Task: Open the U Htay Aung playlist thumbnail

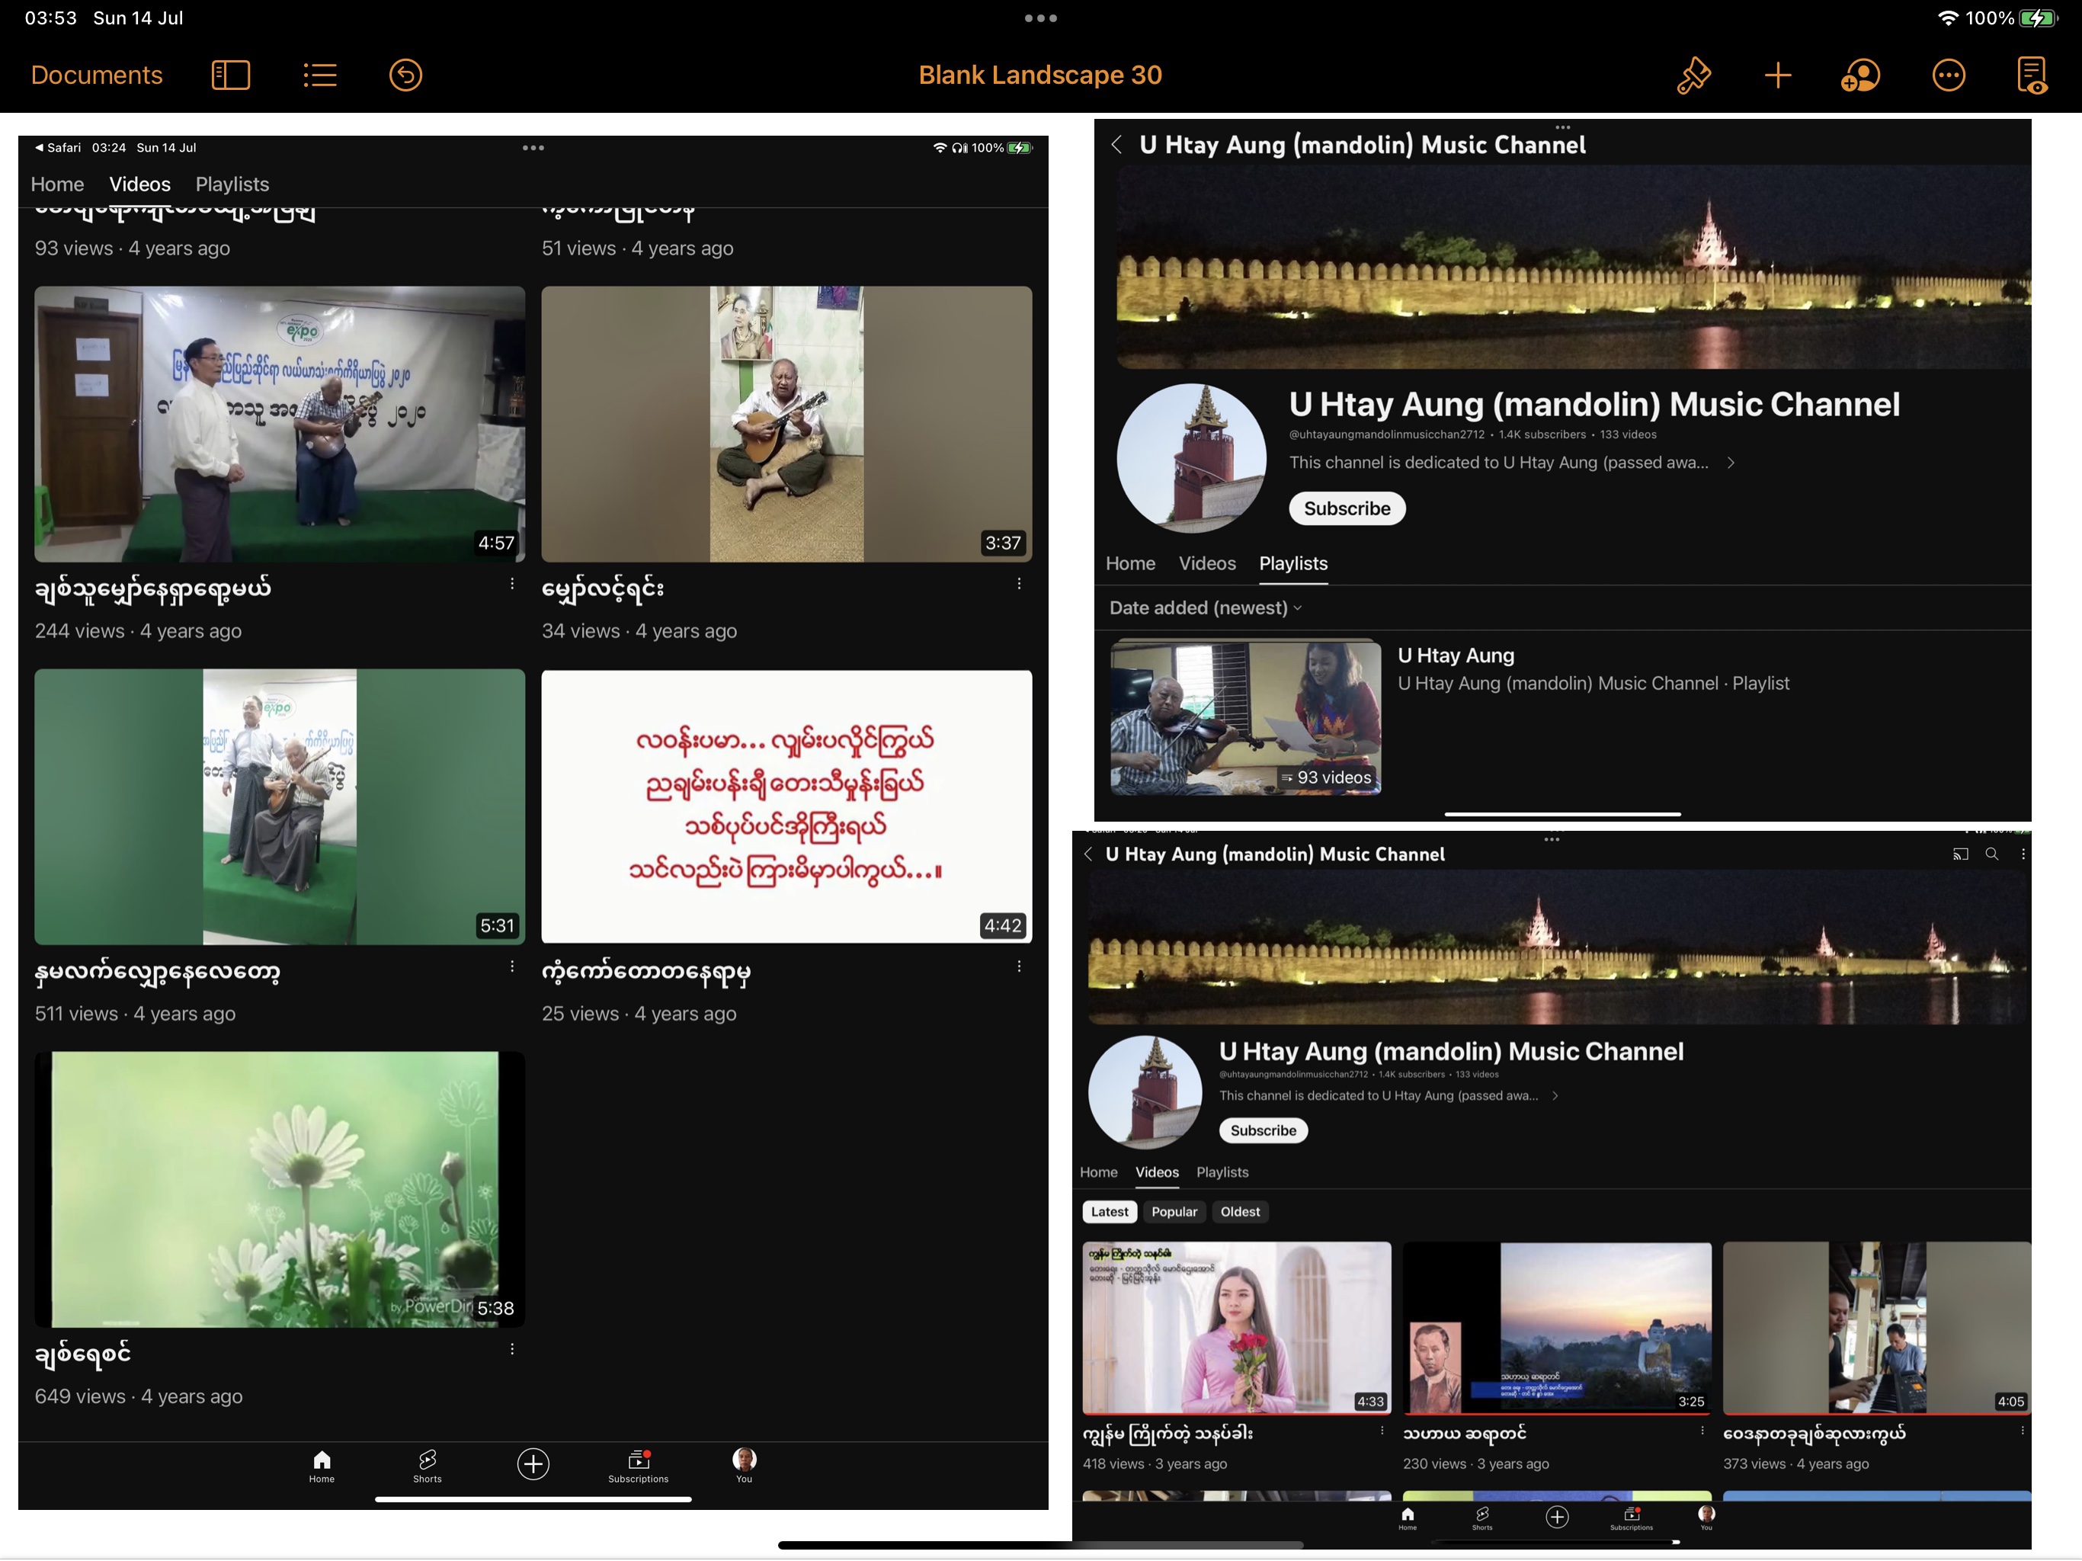Action: [x=1245, y=718]
